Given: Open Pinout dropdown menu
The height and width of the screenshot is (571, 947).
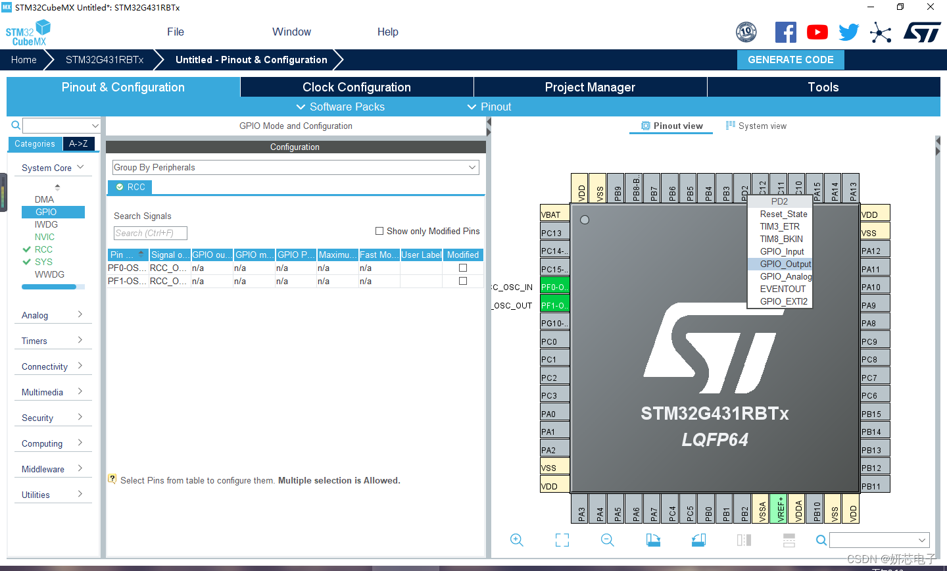Looking at the screenshot, I should pos(489,107).
